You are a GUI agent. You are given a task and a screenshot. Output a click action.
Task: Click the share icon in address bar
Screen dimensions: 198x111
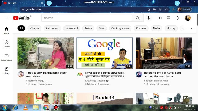161,10
